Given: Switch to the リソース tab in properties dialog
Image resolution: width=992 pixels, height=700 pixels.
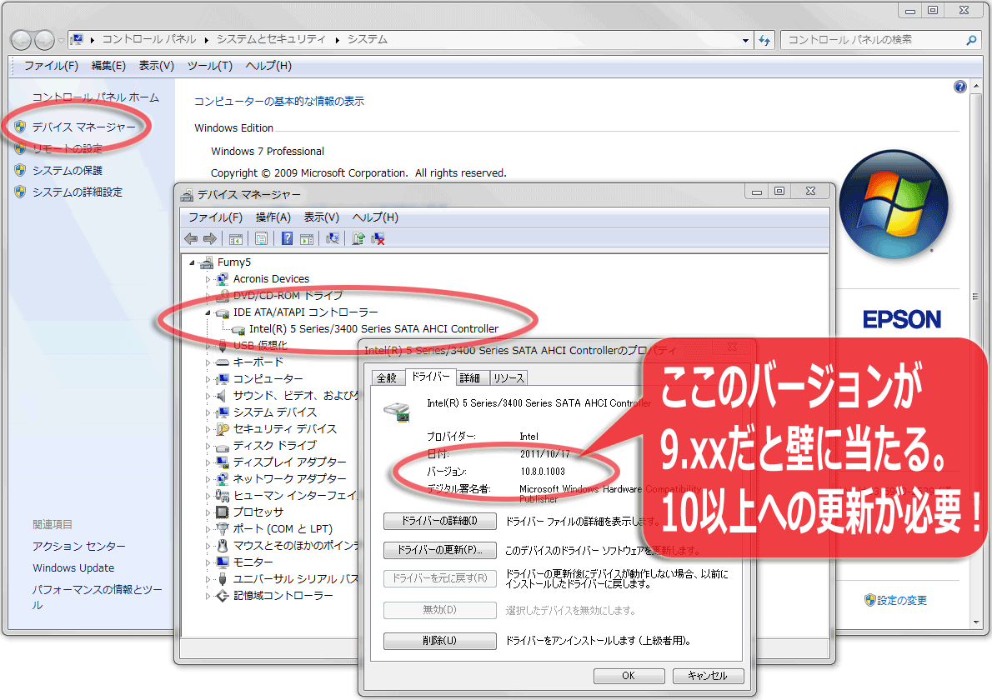Looking at the screenshot, I should pos(509,378).
